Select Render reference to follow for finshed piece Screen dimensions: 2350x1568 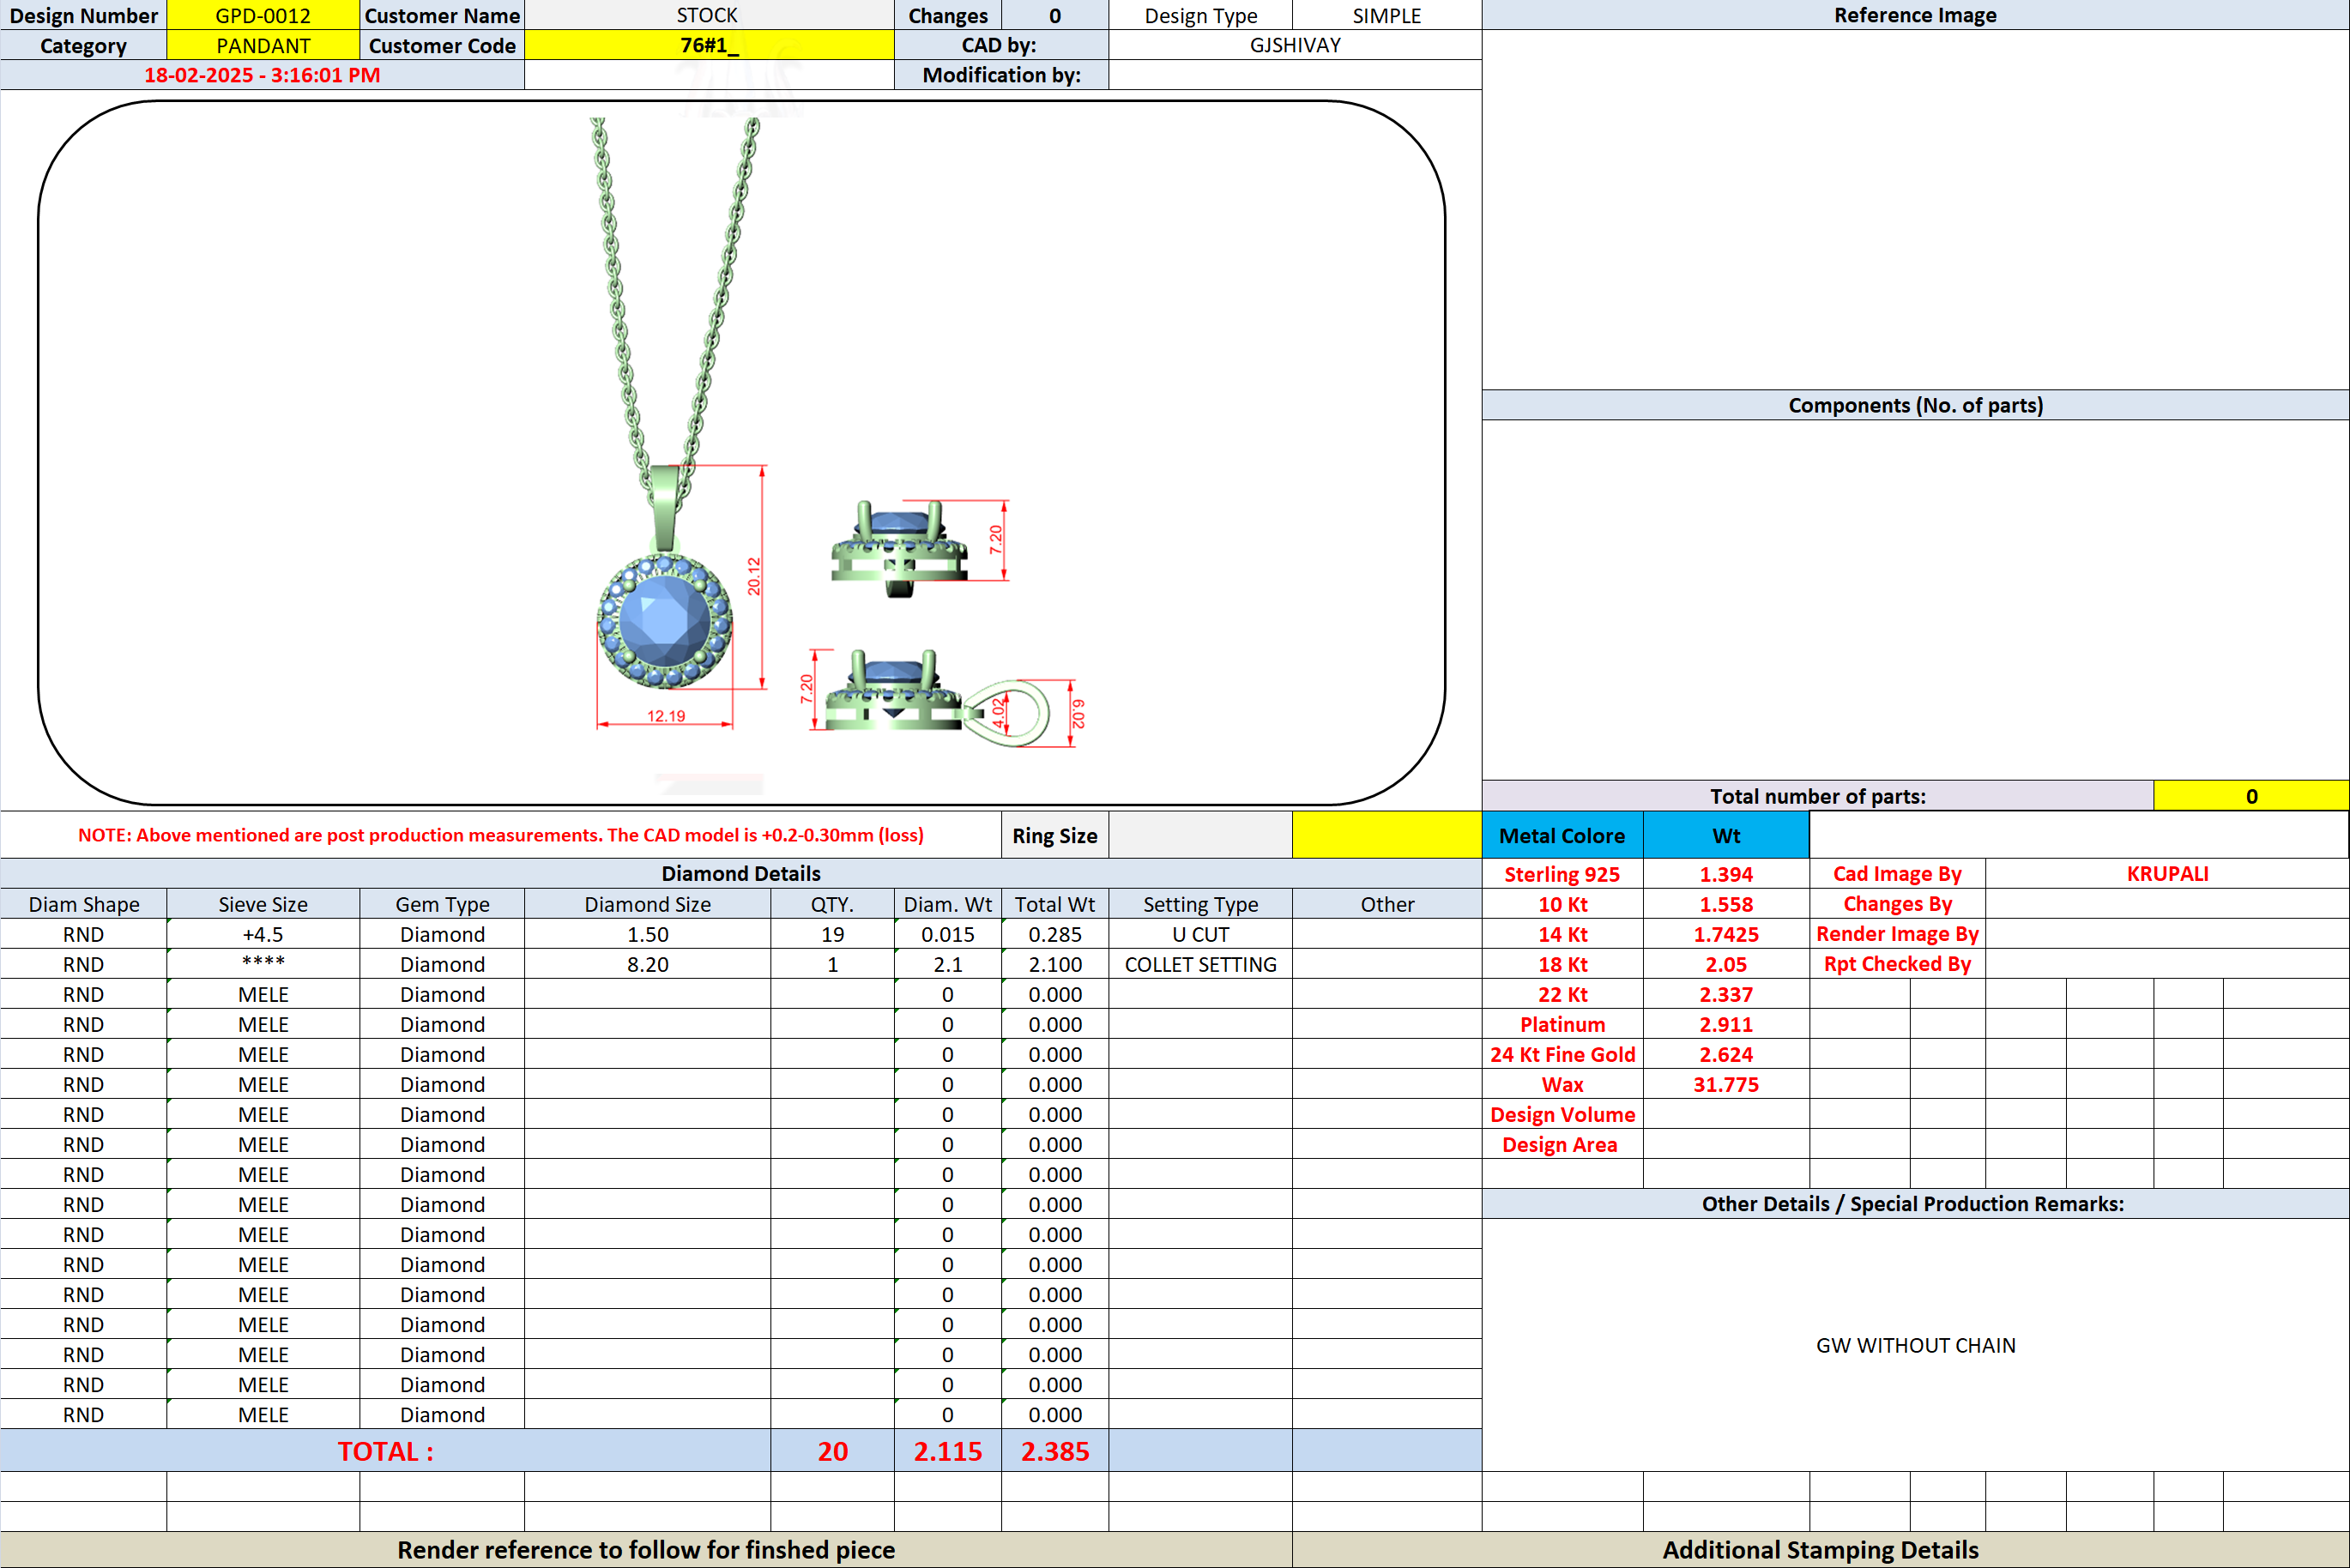(x=646, y=1549)
